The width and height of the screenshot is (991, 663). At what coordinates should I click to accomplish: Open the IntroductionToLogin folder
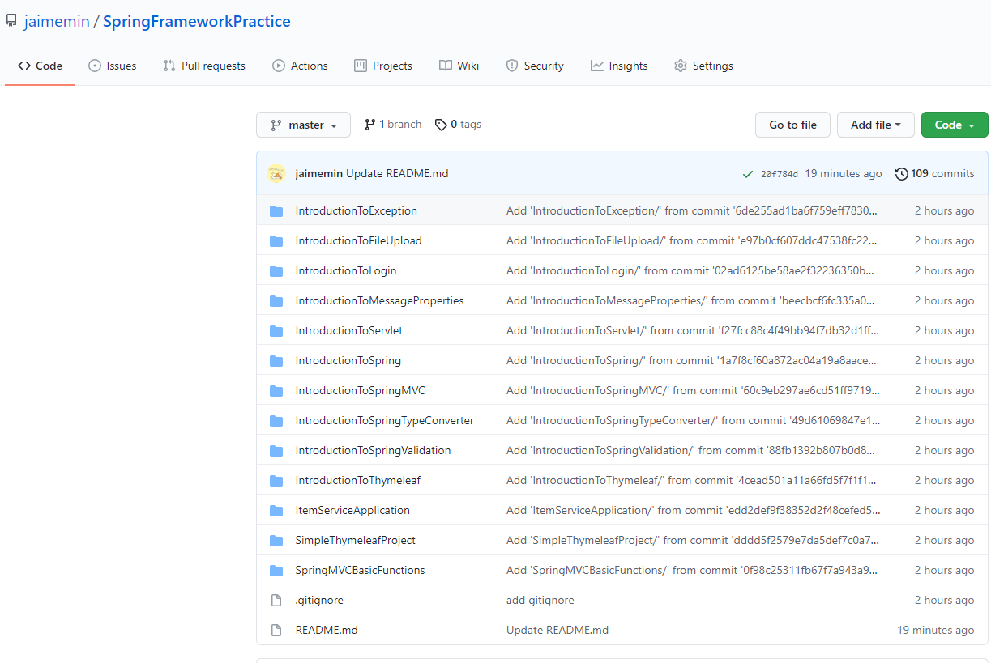pos(346,271)
